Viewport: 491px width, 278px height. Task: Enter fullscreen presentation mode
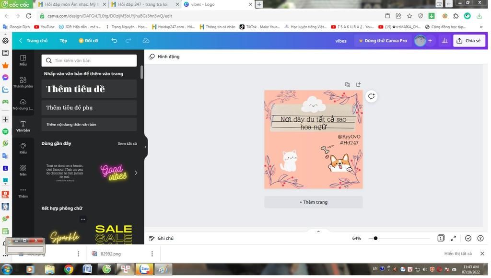tap(453, 238)
